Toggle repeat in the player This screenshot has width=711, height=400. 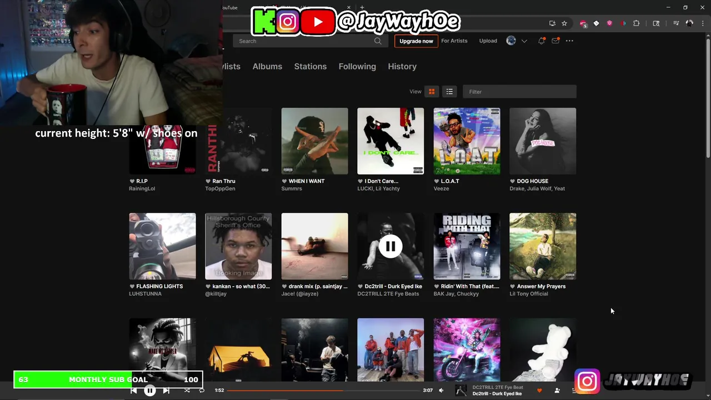202,391
